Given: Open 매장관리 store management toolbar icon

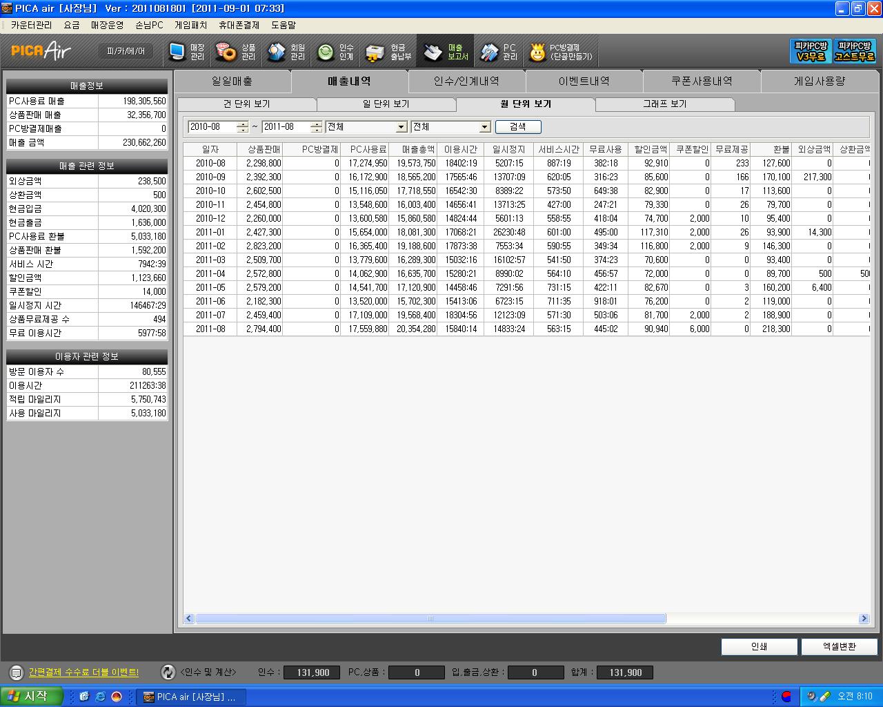Looking at the screenshot, I should [x=188, y=52].
